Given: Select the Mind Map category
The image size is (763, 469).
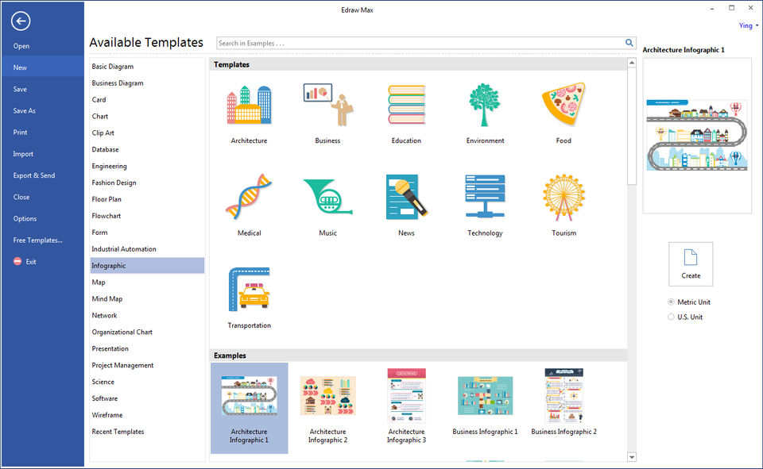Looking at the screenshot, I should [107, 299].
